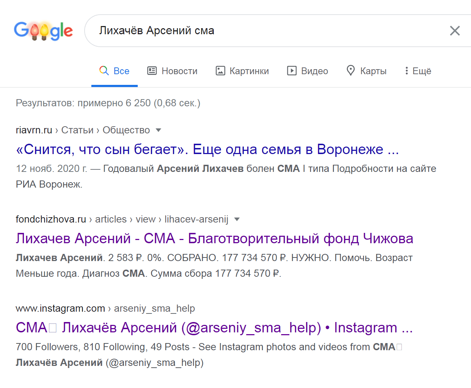
Task: Click the riavrn.ru › Статьи › Общество breadcrumb
Action: 83,130
